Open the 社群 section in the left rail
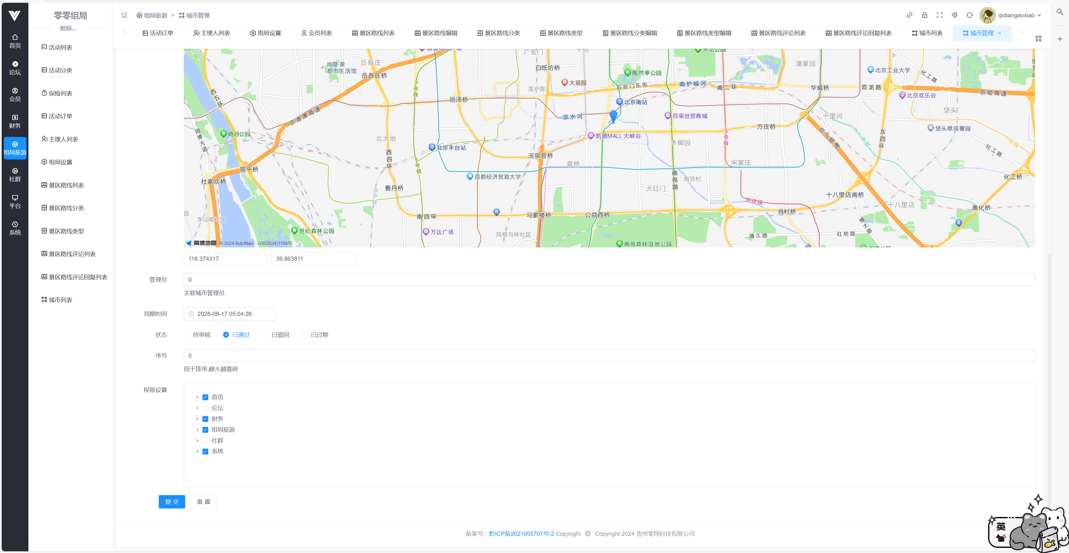 (x=15, y=175)
